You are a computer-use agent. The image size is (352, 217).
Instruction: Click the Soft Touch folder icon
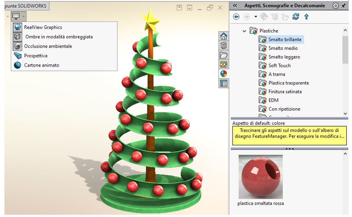point(262,66)
